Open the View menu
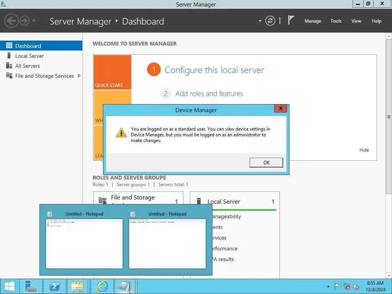This screenshot has width=392, height=294. coord(356,21)
